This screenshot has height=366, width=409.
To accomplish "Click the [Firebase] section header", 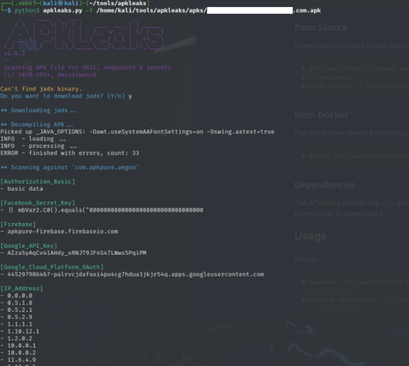I will pyautogui.click(x=18, y=224).
